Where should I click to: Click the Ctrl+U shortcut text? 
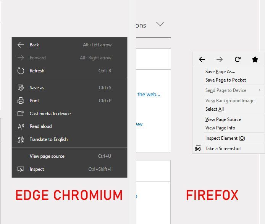[105, 156]
